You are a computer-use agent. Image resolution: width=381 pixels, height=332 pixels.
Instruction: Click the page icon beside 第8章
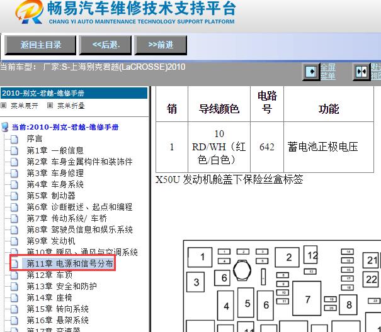pyautogui.click(x=14, y=230)
